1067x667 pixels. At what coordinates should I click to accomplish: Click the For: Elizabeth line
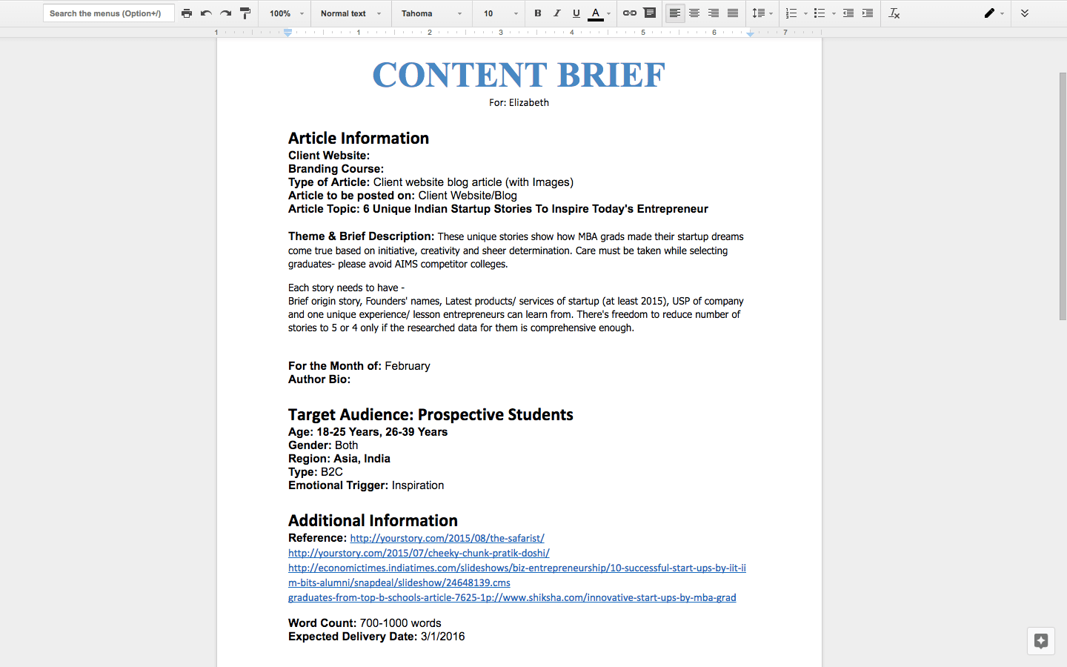click(519, 103)
